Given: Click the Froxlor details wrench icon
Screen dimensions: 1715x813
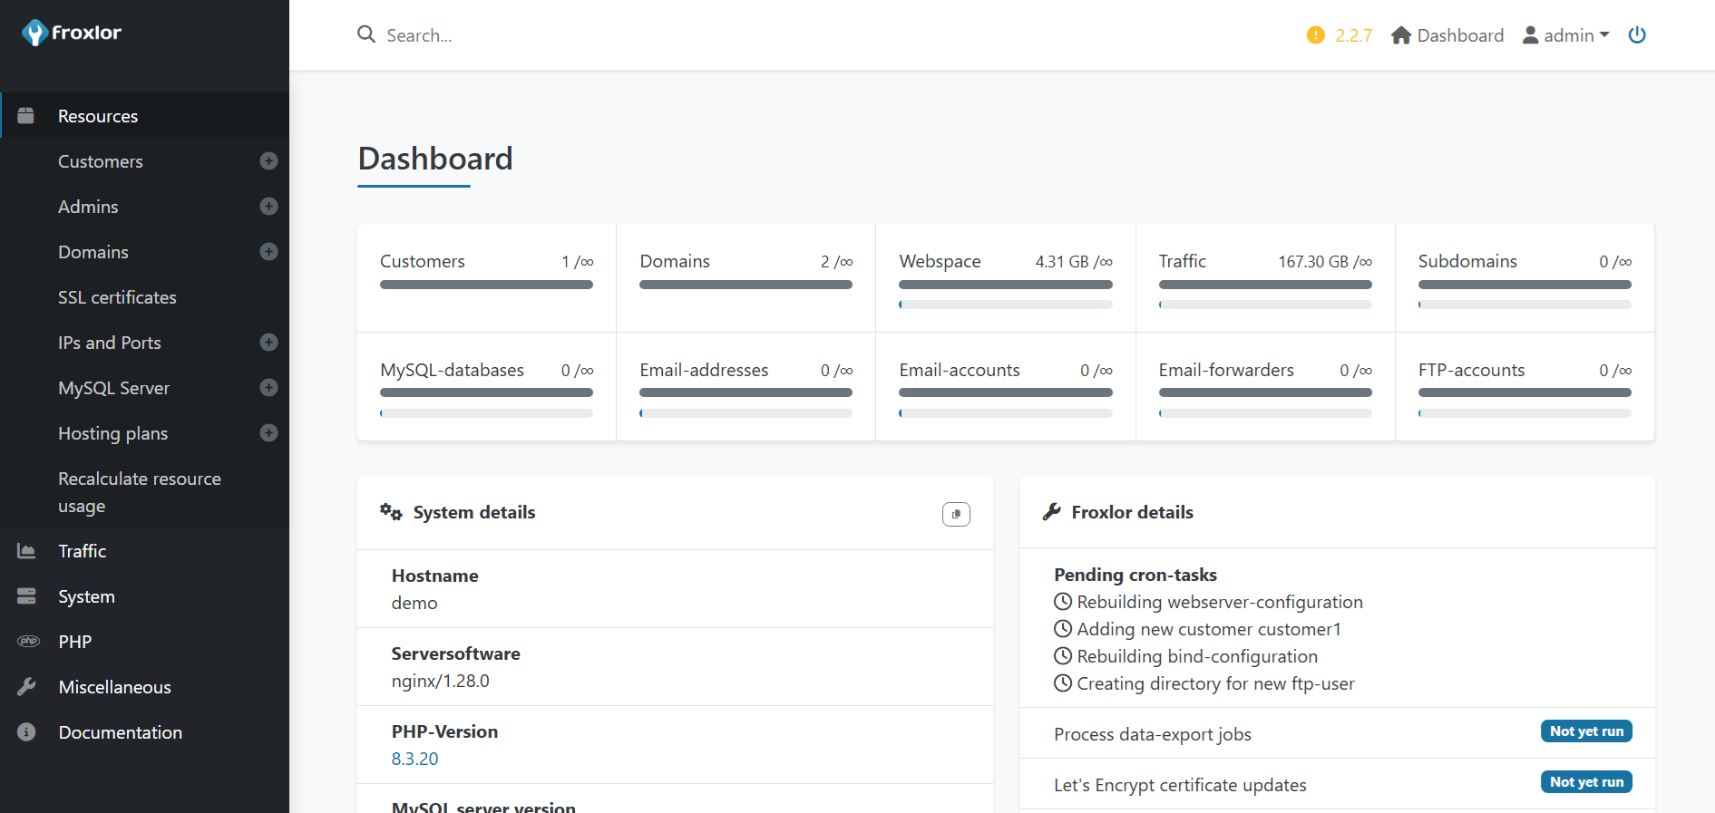Looking at the screenshot, I should pos(1052,512).
